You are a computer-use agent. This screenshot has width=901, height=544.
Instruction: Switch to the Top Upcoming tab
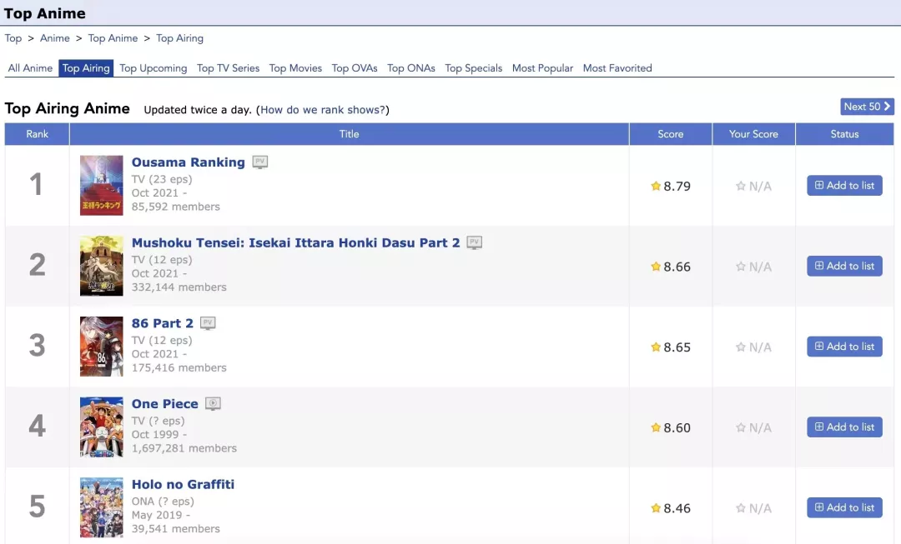[154, 68]
